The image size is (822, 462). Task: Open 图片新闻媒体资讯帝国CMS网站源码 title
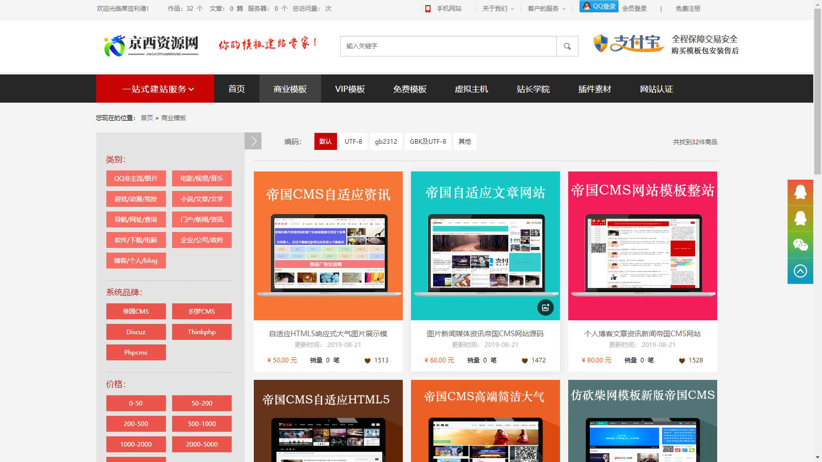coord(485,334)
